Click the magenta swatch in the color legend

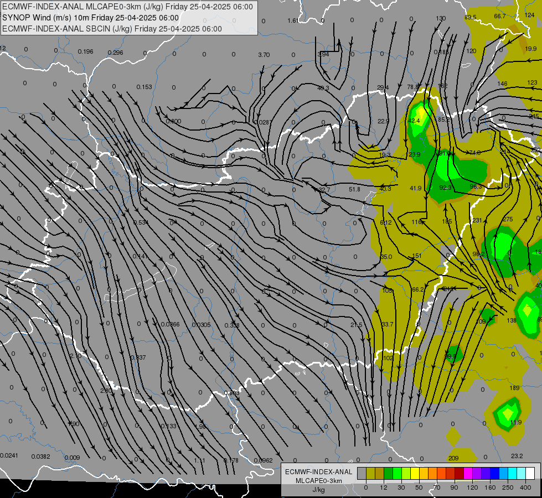468,474
